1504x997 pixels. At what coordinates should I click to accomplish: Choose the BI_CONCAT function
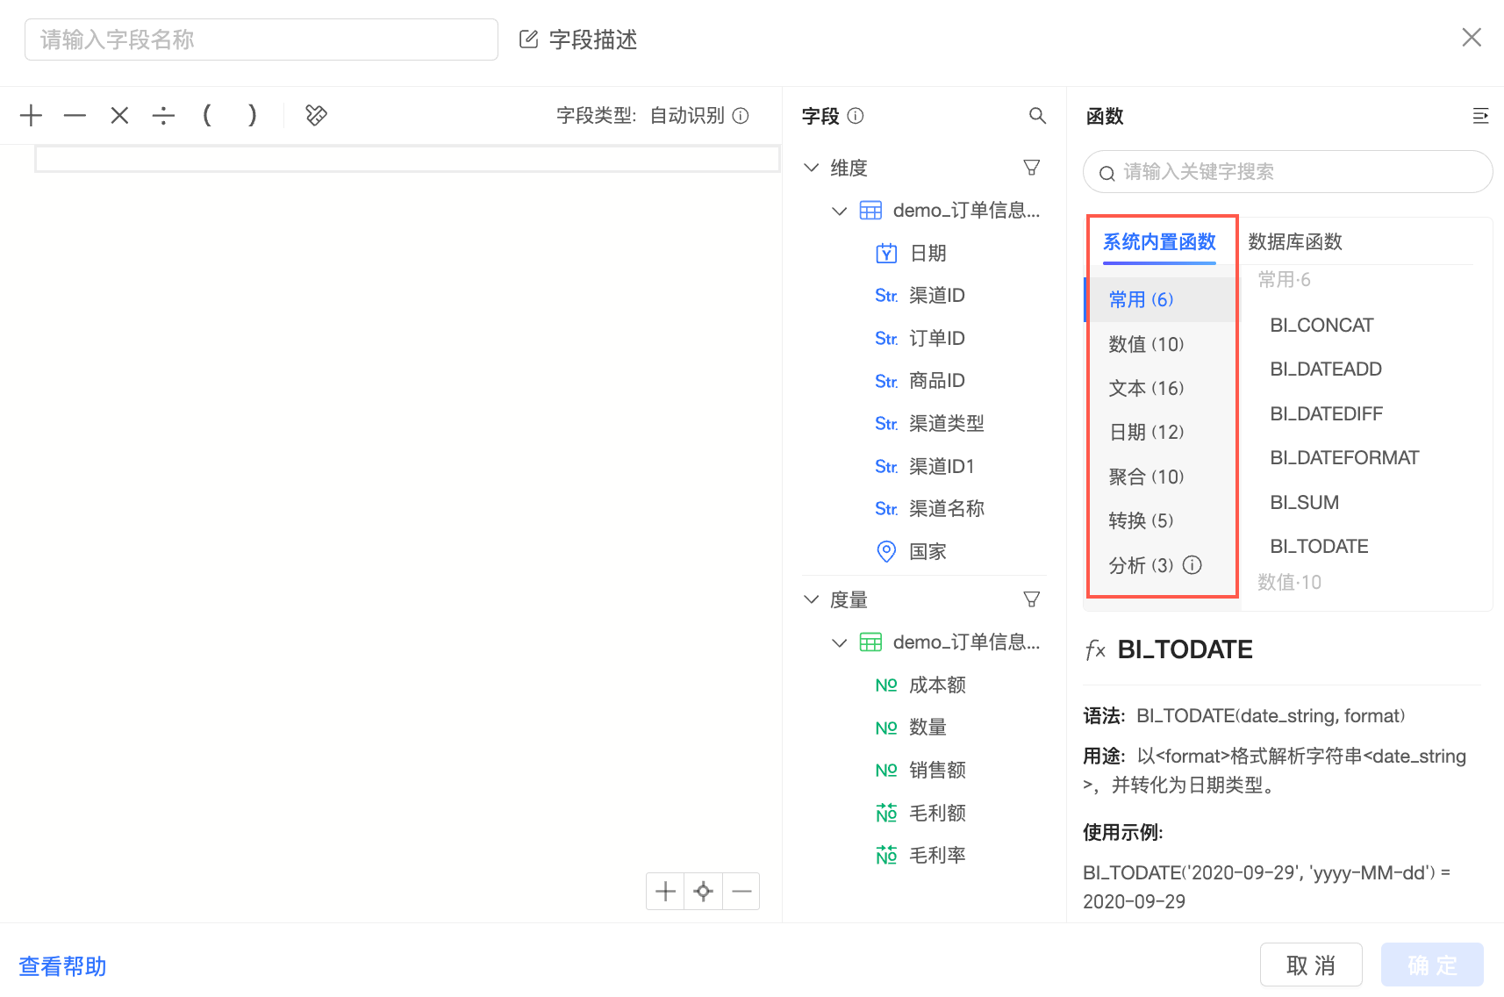[x=1321, y=326]
